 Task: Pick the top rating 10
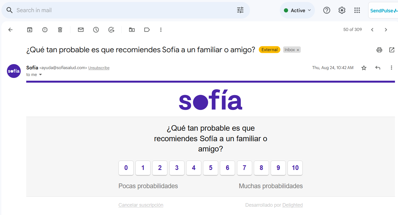pyautogui.click(x=295, y=168)
